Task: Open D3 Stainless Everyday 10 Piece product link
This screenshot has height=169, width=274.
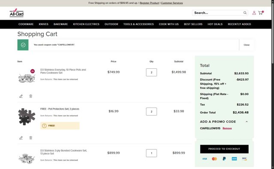Action: click(x=63, y=71)
